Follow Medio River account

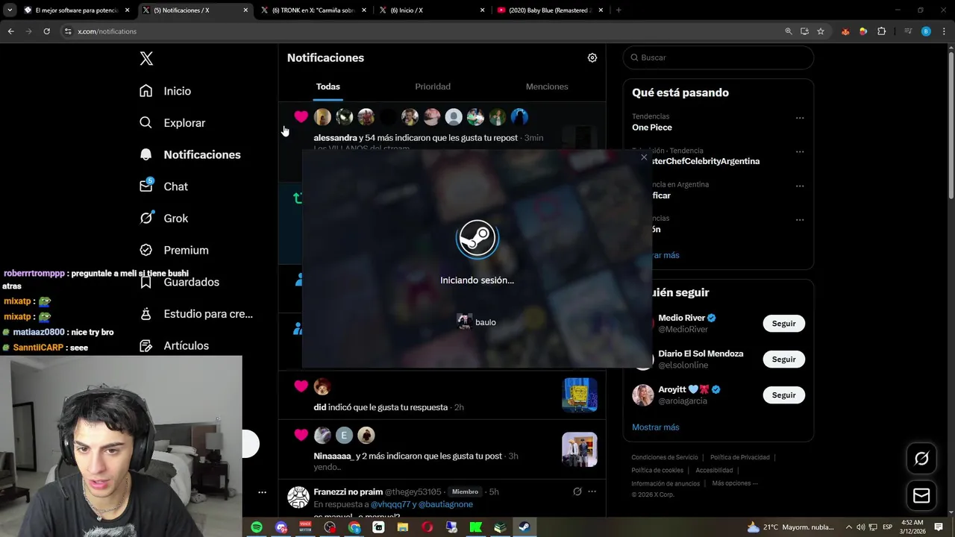click(x=783, y=324)
